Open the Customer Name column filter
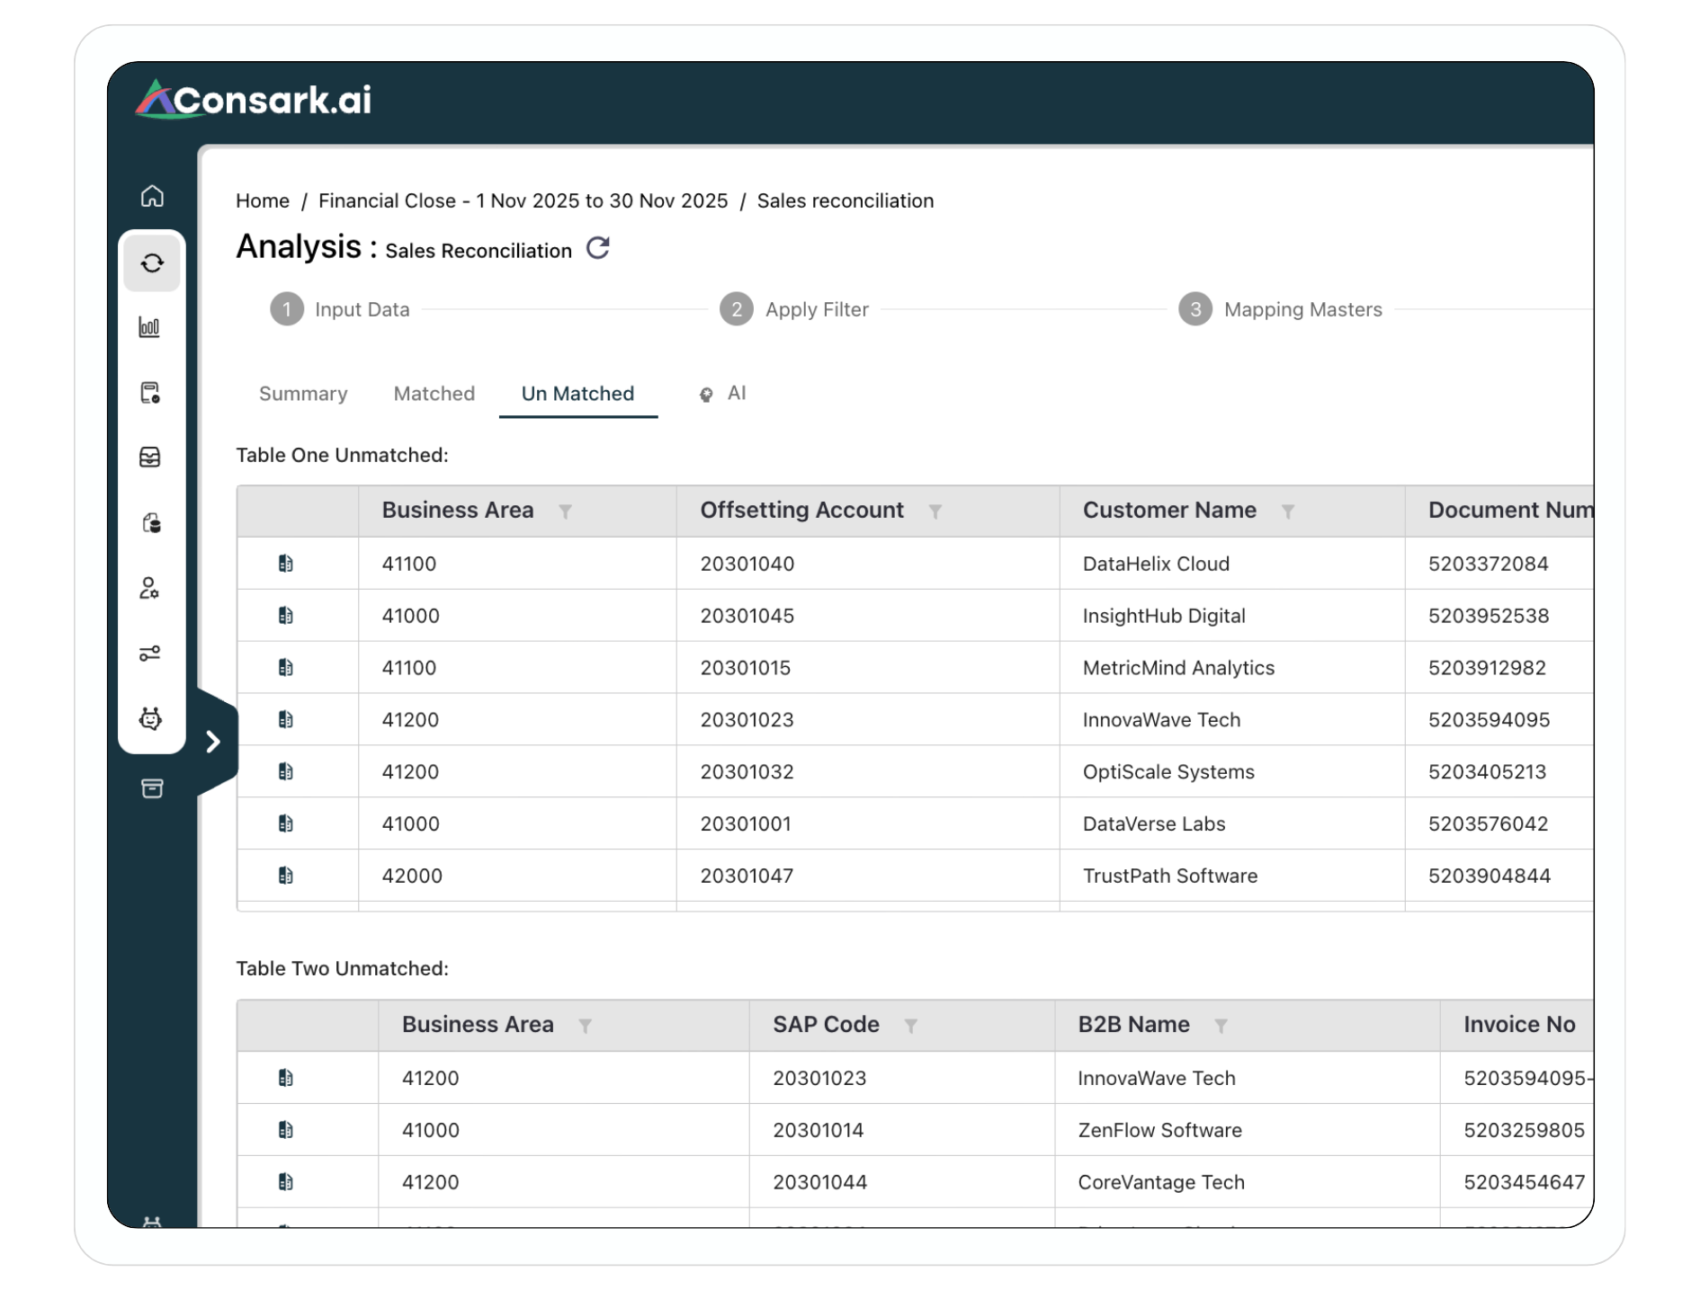This screenshot has height=1290, width=1700. click(x=1287, y=512)
